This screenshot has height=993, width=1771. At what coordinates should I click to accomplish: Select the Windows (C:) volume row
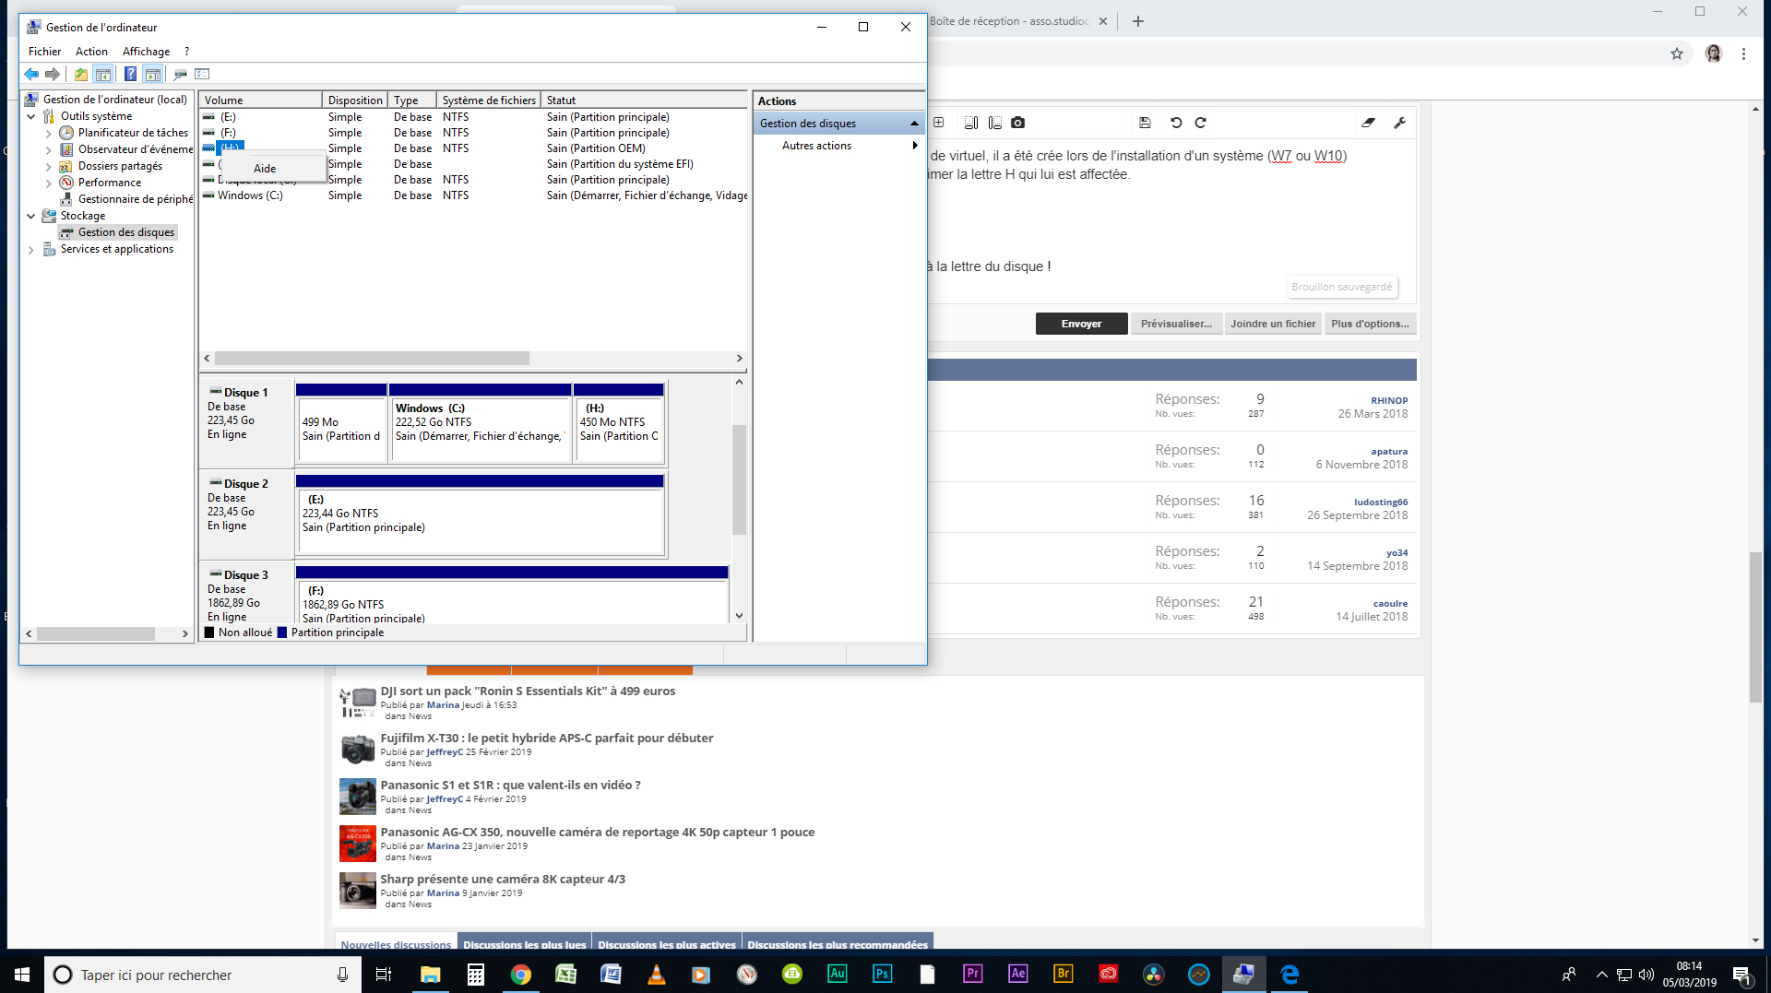(474, 195)
